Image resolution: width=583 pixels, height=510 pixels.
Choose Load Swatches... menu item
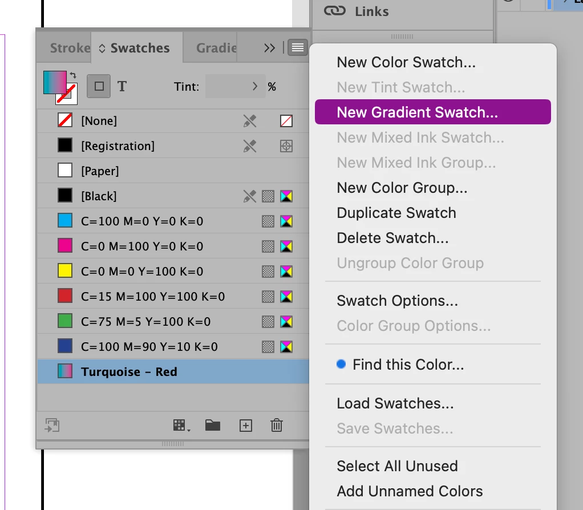point(433,403)
